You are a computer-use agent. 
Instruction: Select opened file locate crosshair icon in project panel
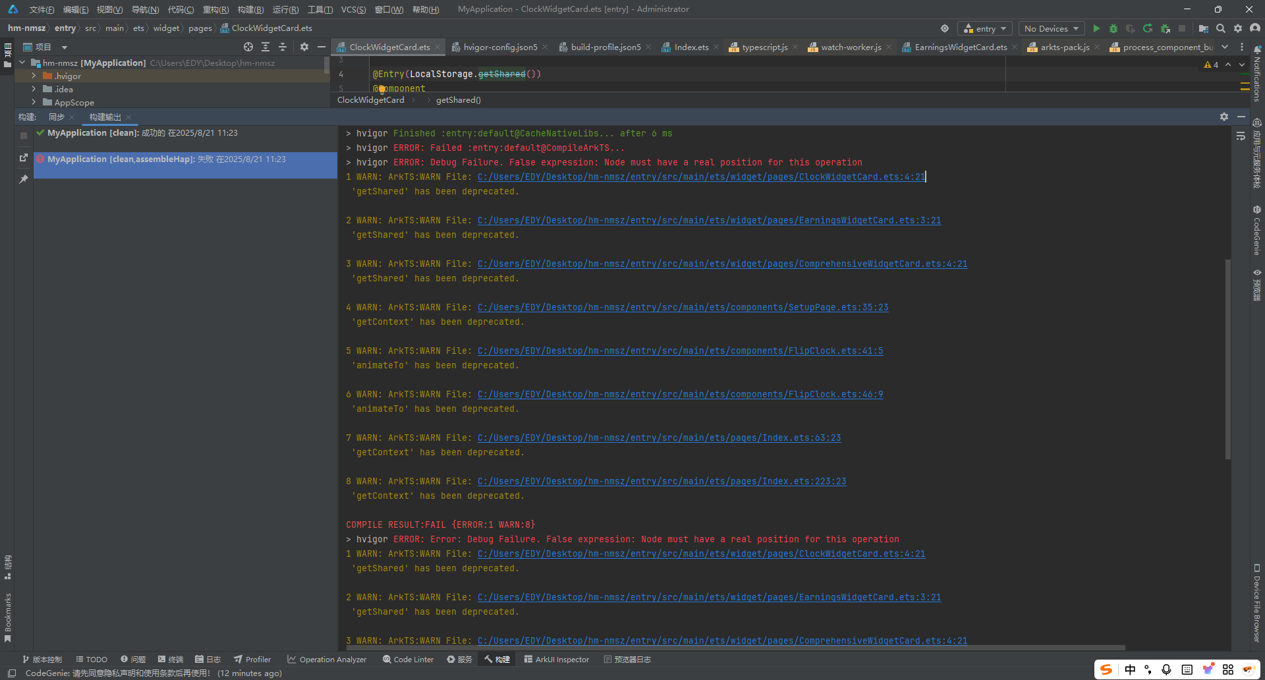(x=248, y=47)
